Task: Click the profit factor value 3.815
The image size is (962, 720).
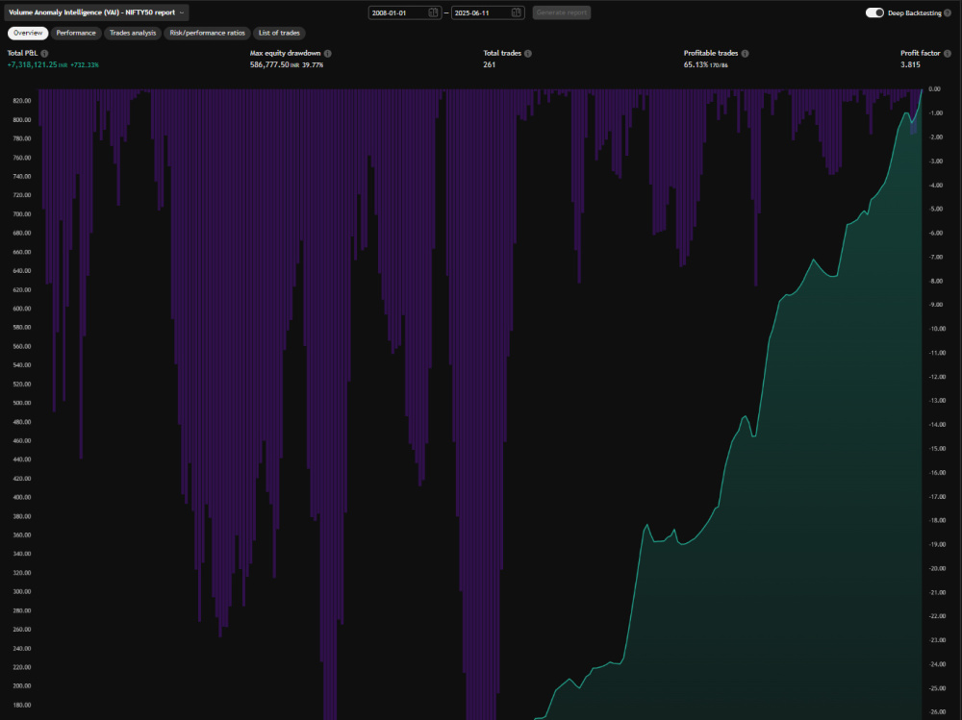Action: tap(910, 65)
